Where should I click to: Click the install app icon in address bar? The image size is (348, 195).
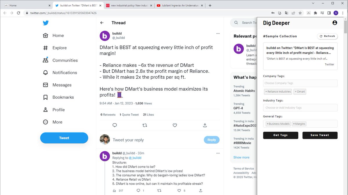point(280,13)
